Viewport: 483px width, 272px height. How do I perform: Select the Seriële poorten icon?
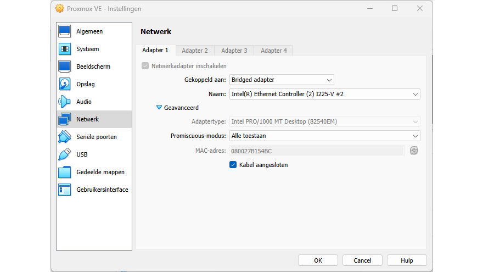(x=65, y=137)
